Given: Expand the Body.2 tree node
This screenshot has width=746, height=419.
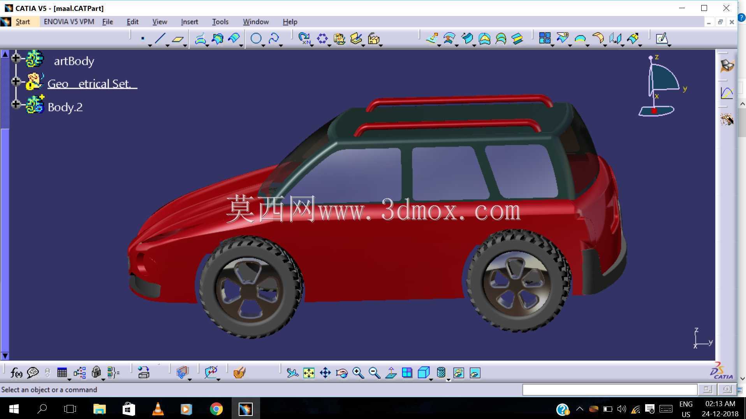Looking at the screenshot, I should pyautogui.click(x=16, y=104).
